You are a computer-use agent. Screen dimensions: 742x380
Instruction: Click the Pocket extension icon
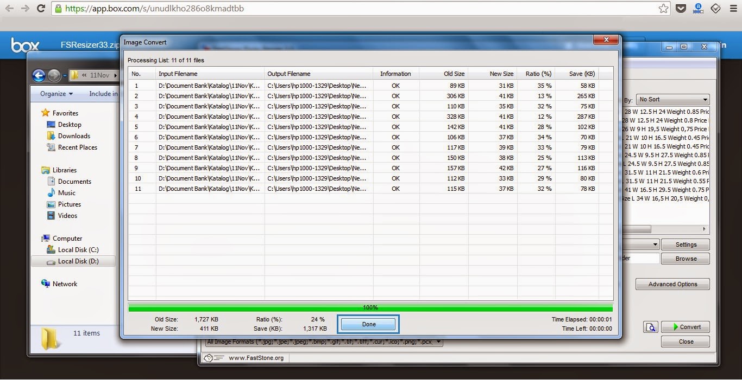point(681,9)
